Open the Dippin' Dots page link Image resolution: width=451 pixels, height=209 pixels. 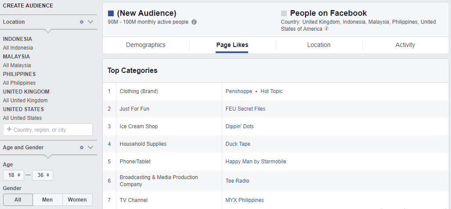[x=240, y=126]
